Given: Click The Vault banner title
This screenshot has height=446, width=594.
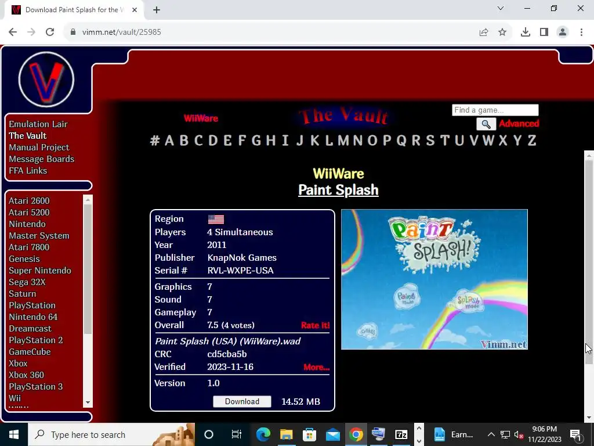Looking at the screenshot, I should (x=343, y=116).
